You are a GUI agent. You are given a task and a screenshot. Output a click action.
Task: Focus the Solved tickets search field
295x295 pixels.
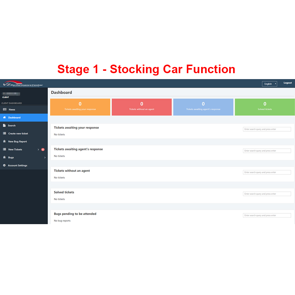[x=267, y=194]
